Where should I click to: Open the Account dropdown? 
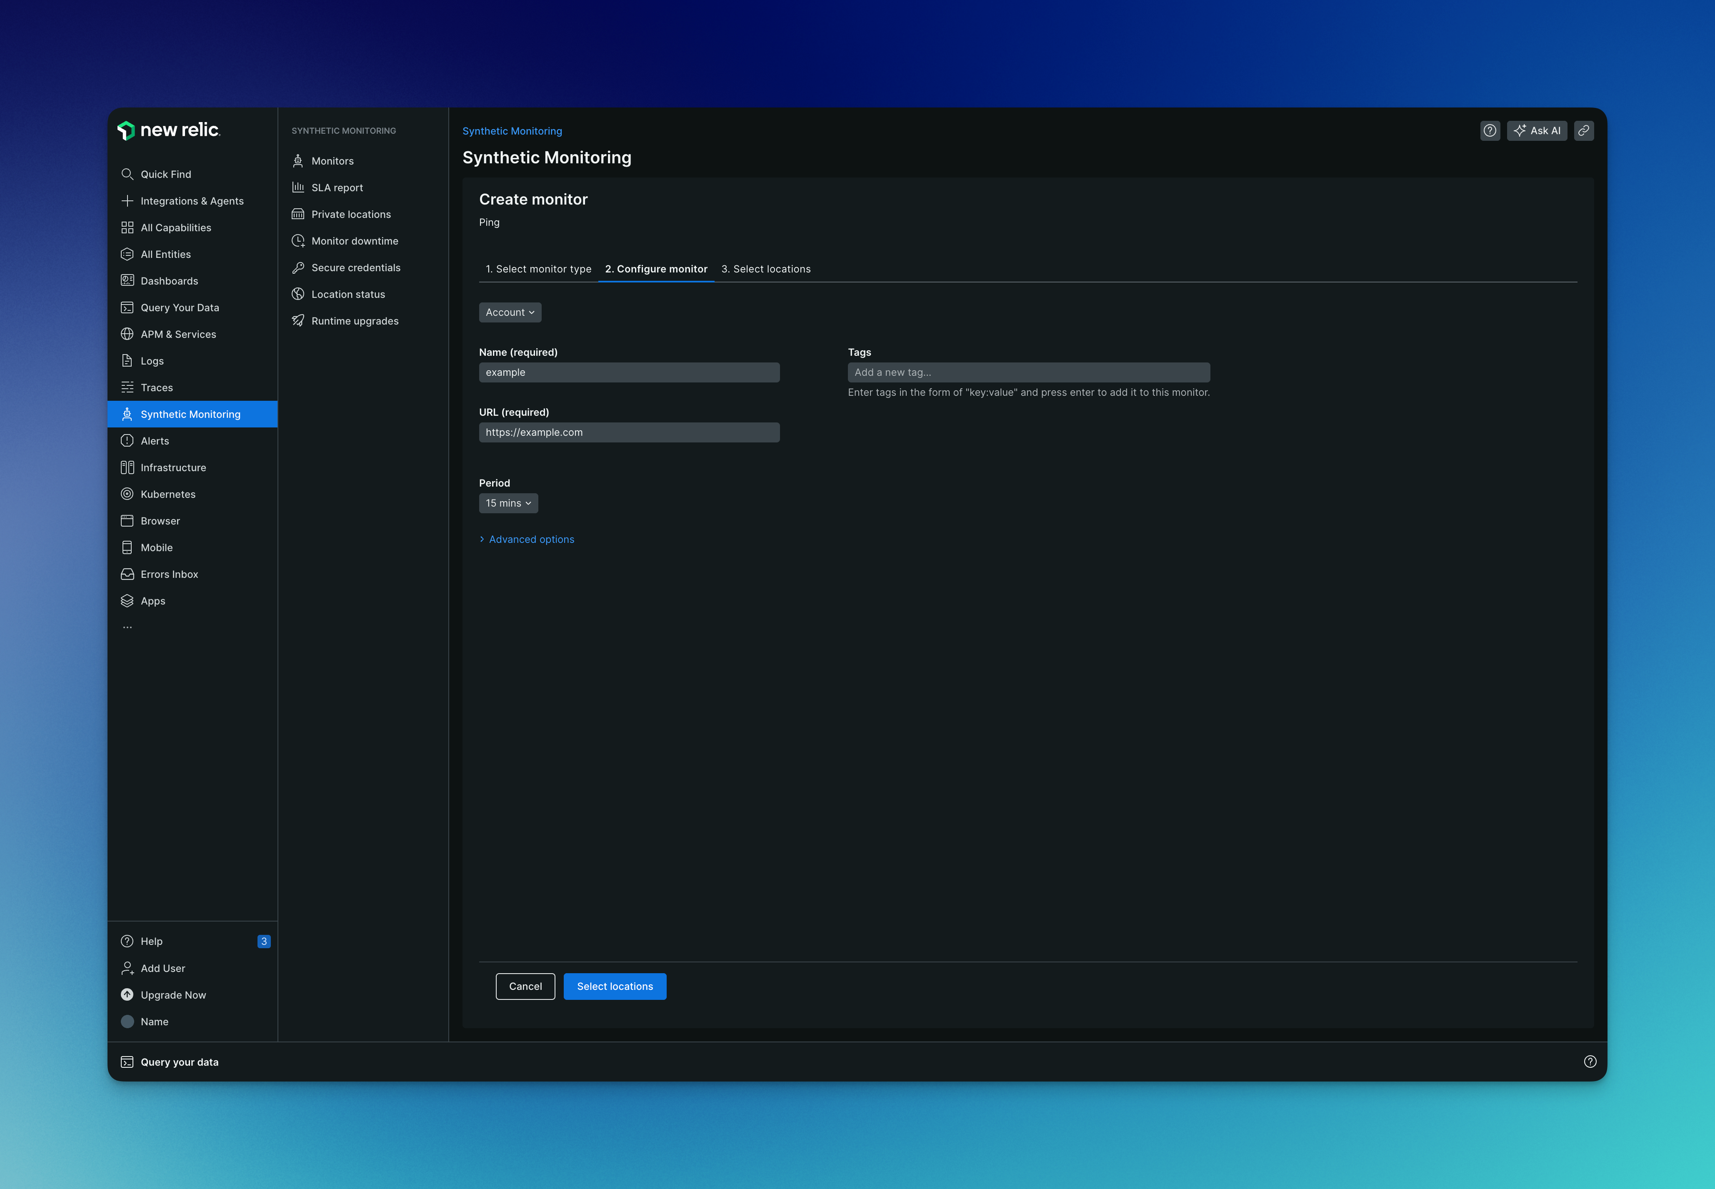[x=510, y=312]
